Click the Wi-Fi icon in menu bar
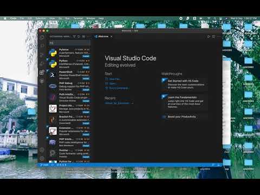260x195 pixels. pos(209,18)
